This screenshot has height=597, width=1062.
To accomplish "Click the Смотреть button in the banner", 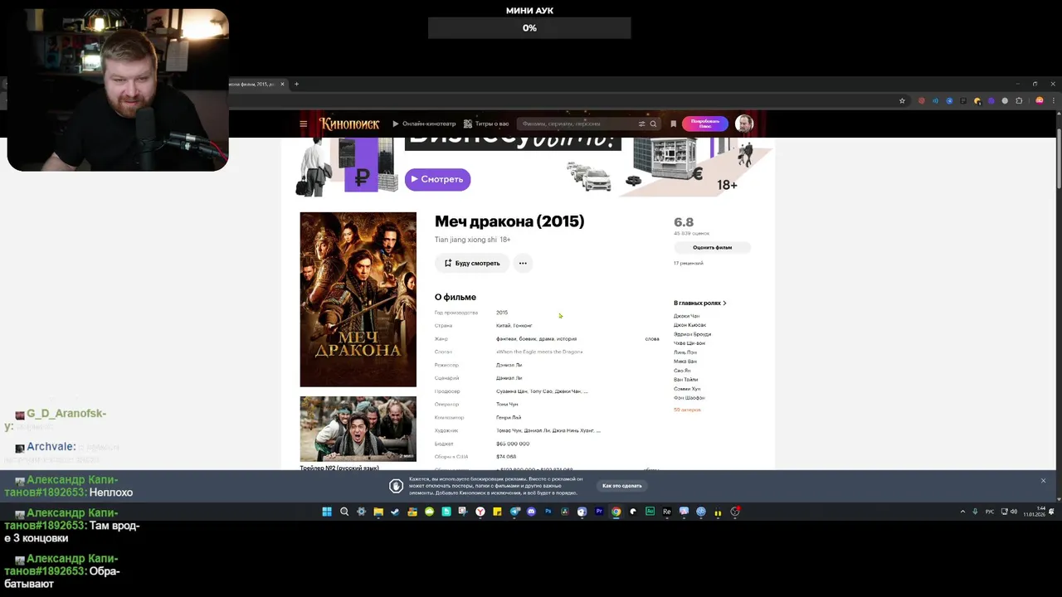I will pyautogui.click(x=437, y=179).
